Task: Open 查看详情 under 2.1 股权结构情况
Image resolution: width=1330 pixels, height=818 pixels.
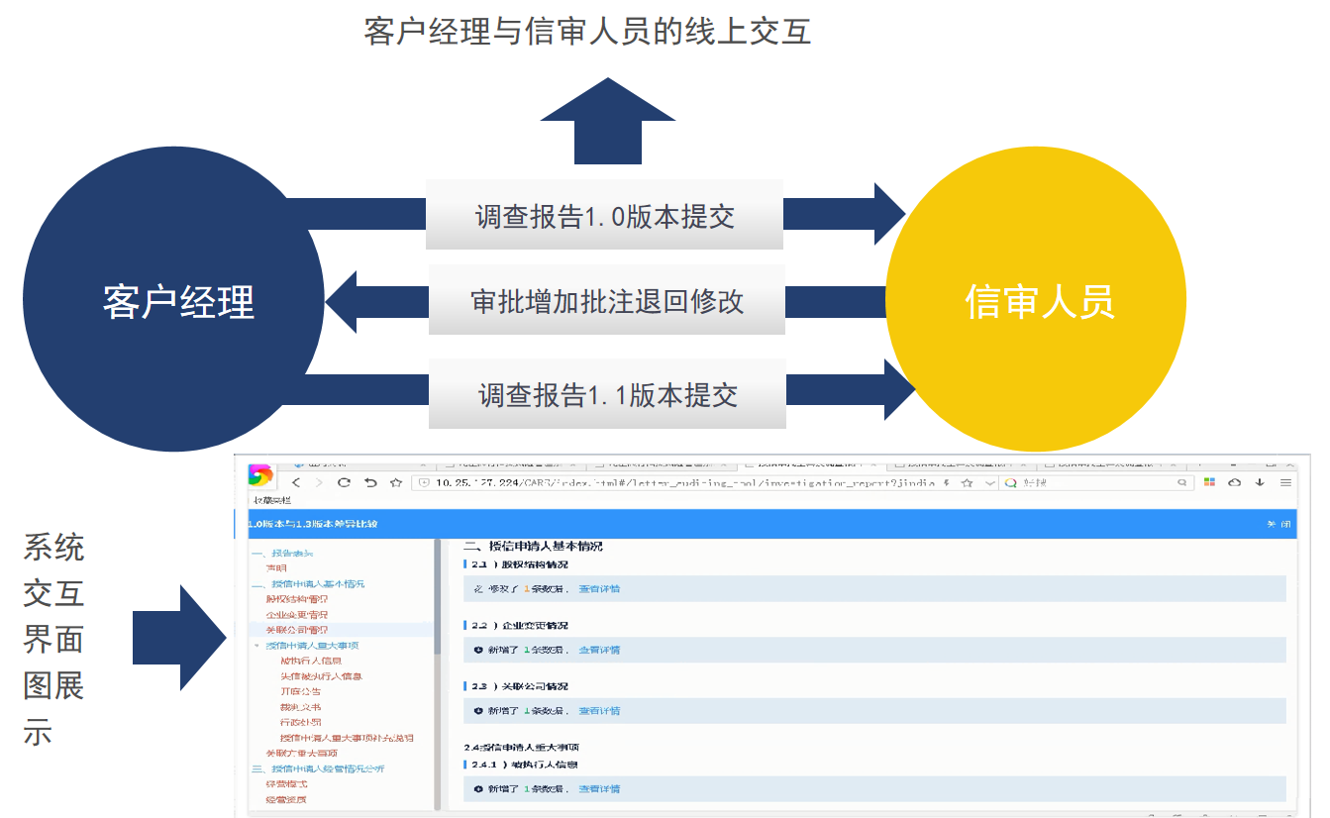Action: [599, 588]
